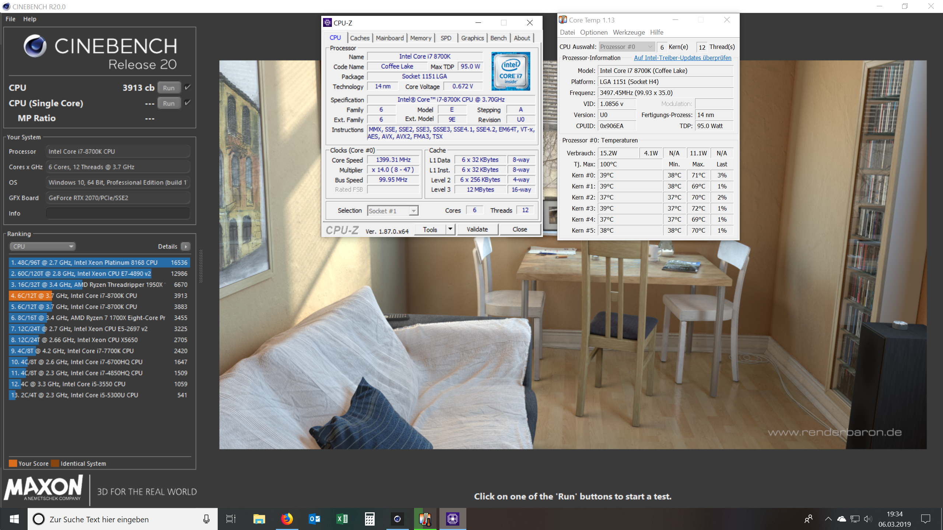
Task: Run the CPU multi-core benchmark
Action: [169, 88]
